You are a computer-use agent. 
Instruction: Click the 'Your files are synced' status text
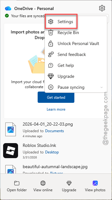point(28,16)
